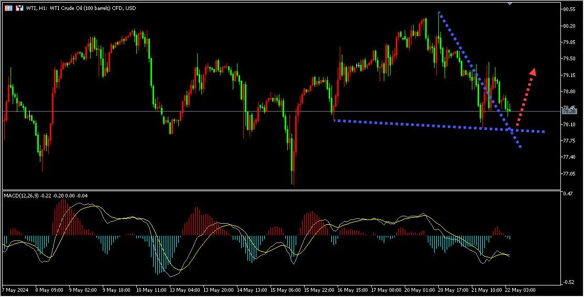
Task: Click the 15 May 06:00 time label
Action: (x=287, y=289)
